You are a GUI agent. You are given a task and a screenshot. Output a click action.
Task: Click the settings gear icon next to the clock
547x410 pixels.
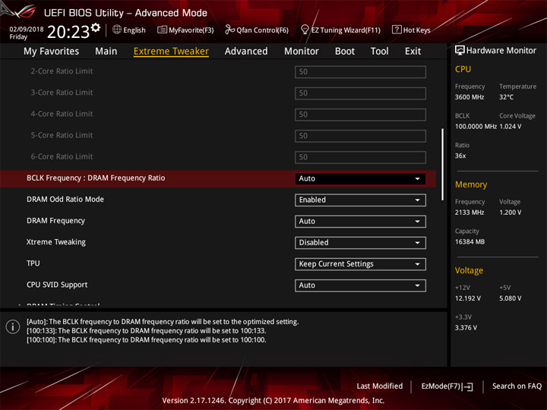(x=96, y=28)
